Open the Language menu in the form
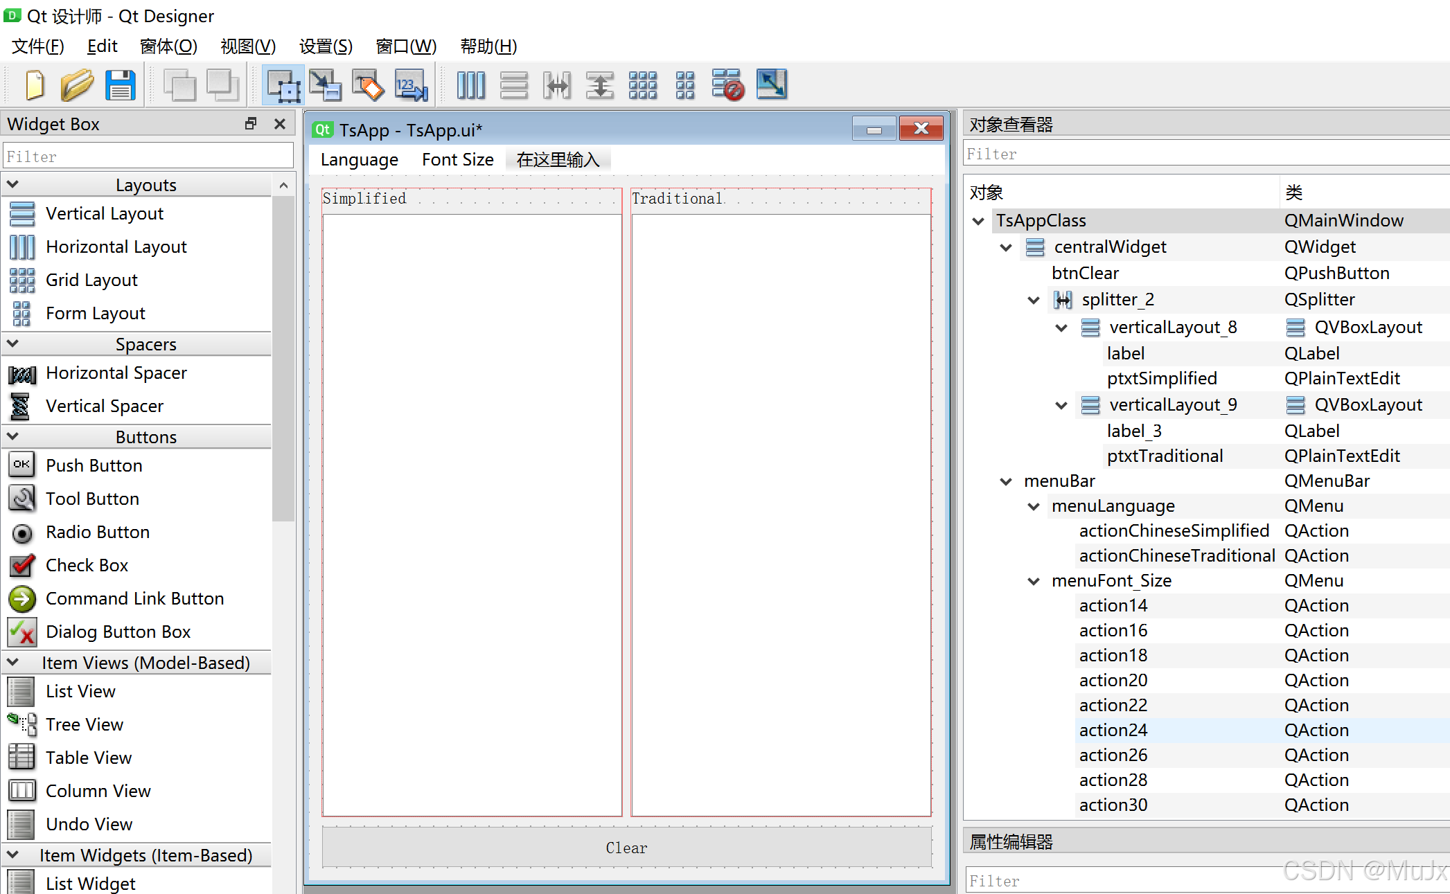The image size is (1450, 894). pyautogui.click(x=359, y=160)
